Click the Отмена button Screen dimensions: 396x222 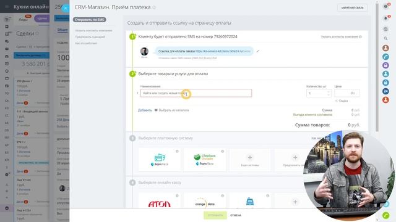(236, 215)
